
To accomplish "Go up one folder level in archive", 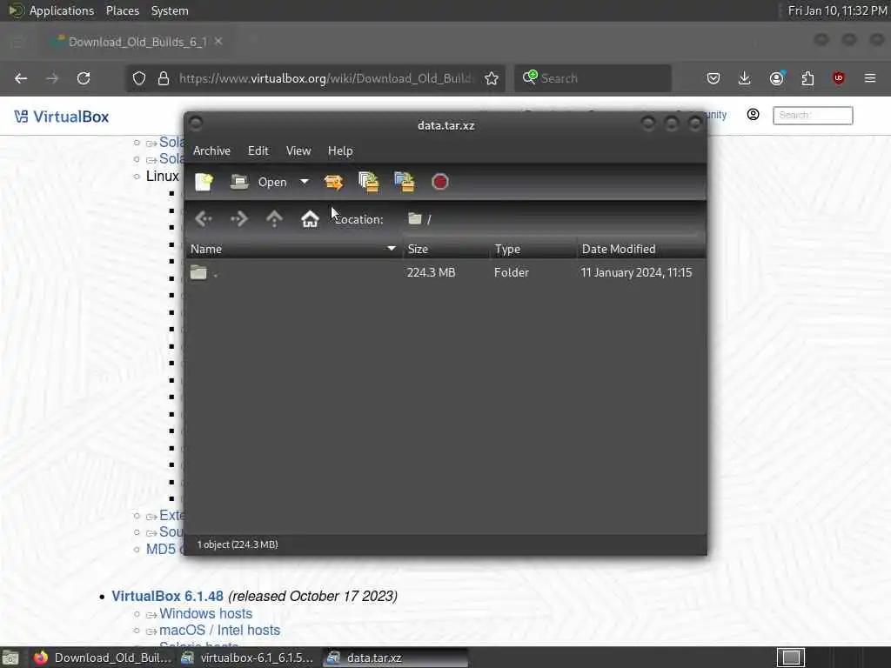I will tap(274, 218).
